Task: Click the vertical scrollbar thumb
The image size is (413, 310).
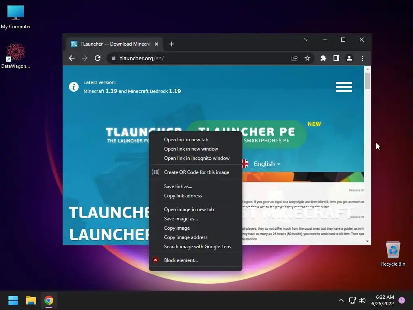Action: point(367,81)
